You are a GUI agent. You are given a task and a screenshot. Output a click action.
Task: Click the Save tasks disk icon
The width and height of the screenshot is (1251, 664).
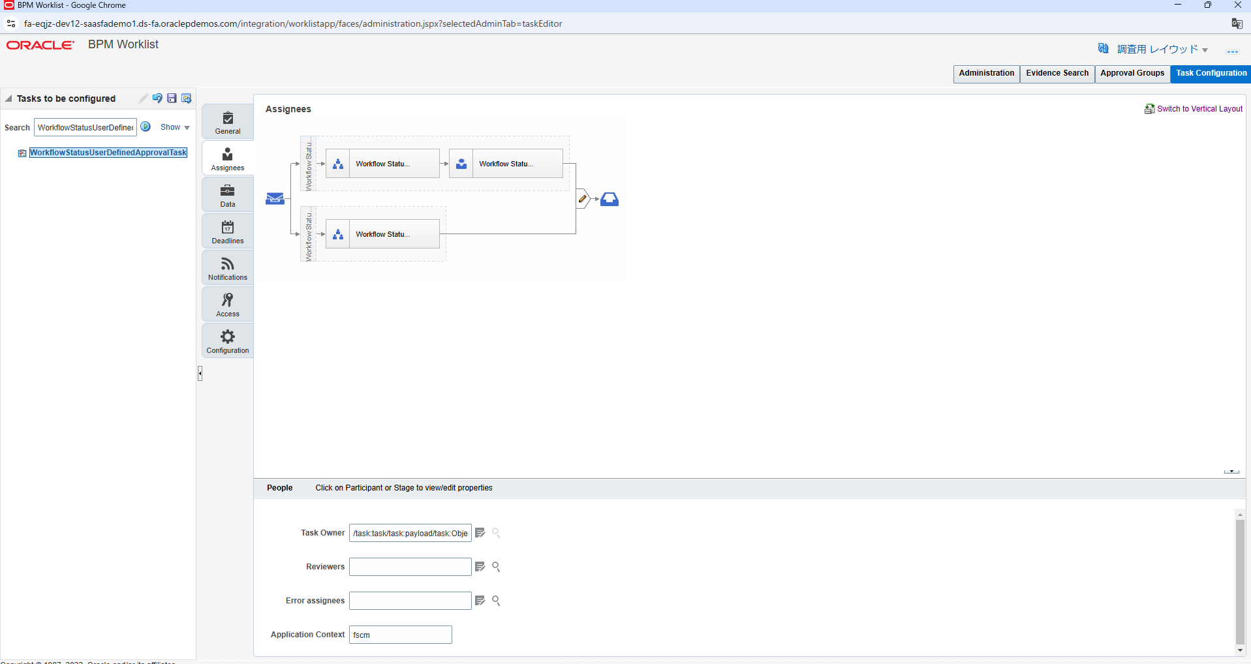click(x=172, y=98)
